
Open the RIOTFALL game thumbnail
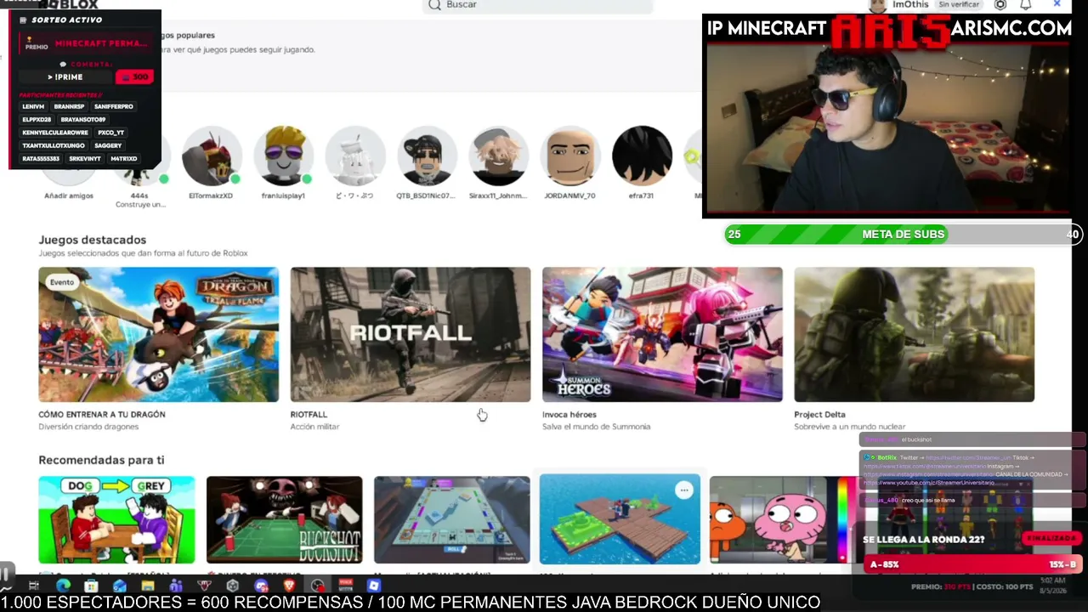point(411,334)
